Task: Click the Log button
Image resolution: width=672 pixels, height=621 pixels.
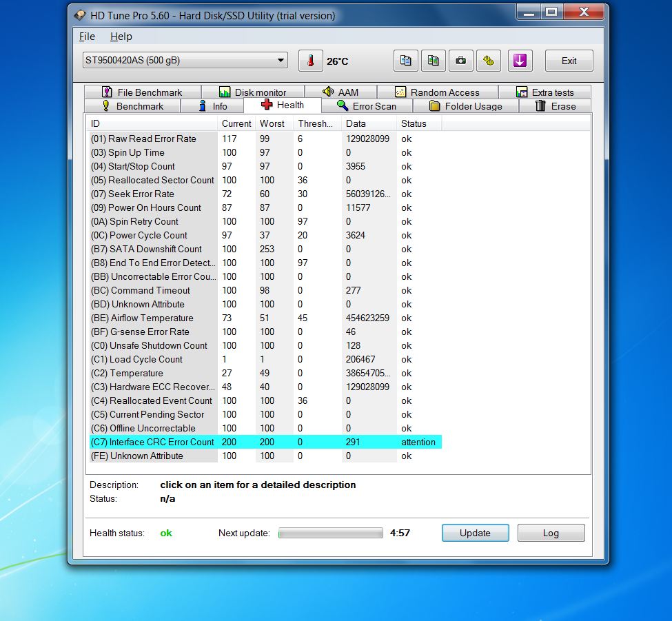Action: [x=551, y=533]
